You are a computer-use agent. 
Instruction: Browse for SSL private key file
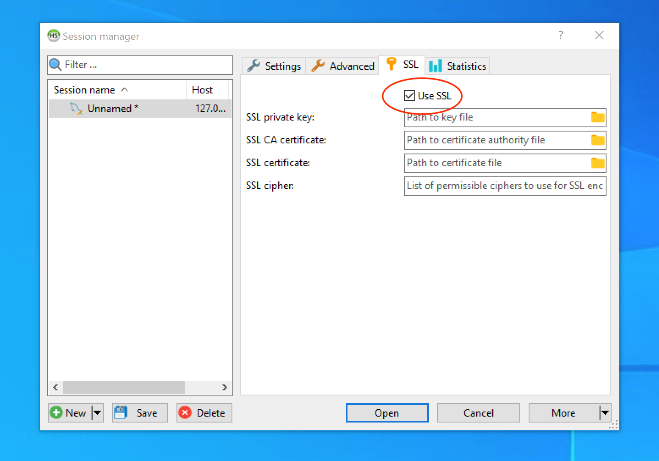[598, 117]
